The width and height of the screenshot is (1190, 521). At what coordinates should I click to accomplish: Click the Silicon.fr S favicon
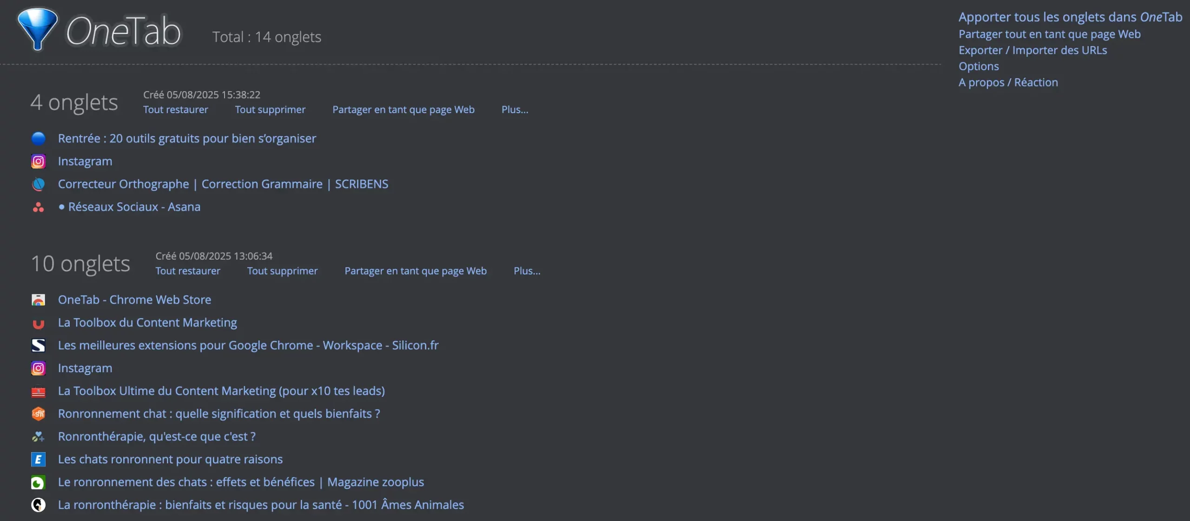[38, 345]
